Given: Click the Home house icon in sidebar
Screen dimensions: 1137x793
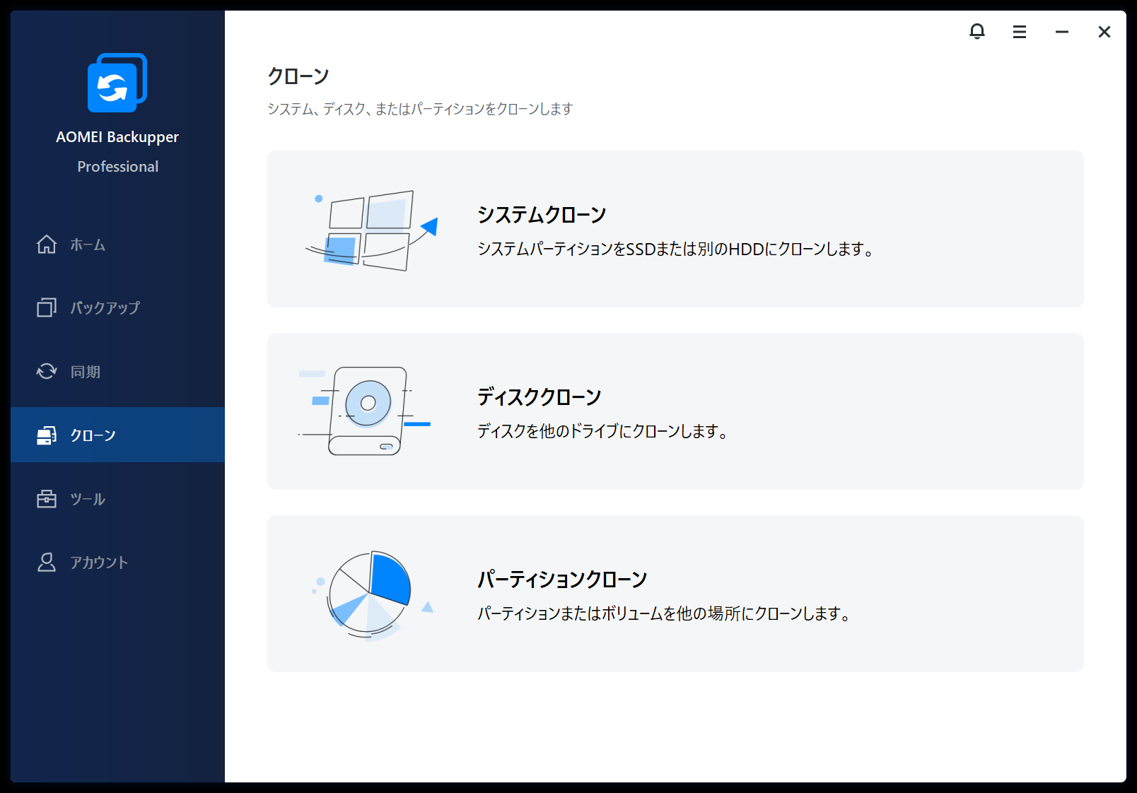Looking at the screenshot, I should [x=47, y=245].
